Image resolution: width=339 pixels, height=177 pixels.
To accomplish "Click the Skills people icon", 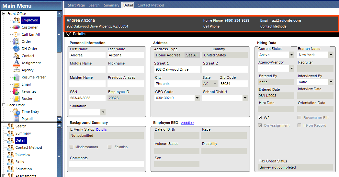I will point(10,162).
